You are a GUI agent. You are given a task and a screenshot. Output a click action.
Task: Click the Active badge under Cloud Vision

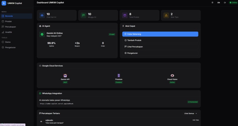tap(172, 83)
